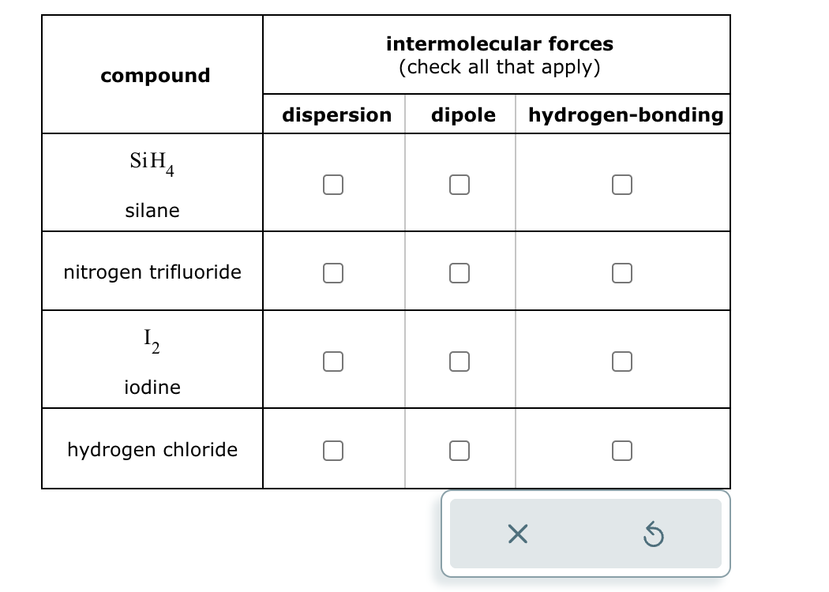The height and width of the screenshot is (592, 829).
Task: Click the dipole column header
Action: pos(463,114)
